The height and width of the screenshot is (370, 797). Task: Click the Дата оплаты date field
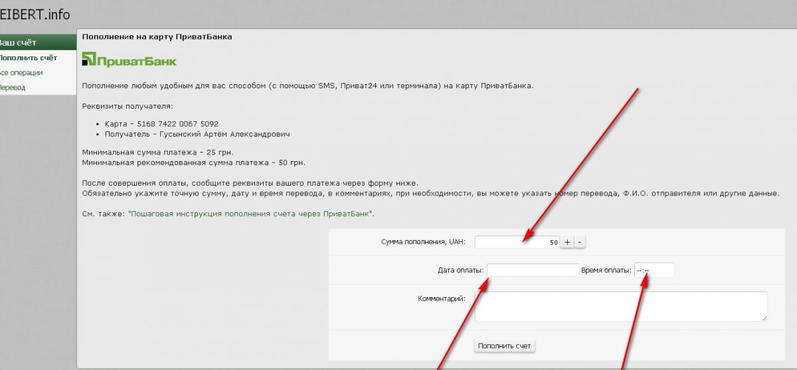tap(533, 270)
